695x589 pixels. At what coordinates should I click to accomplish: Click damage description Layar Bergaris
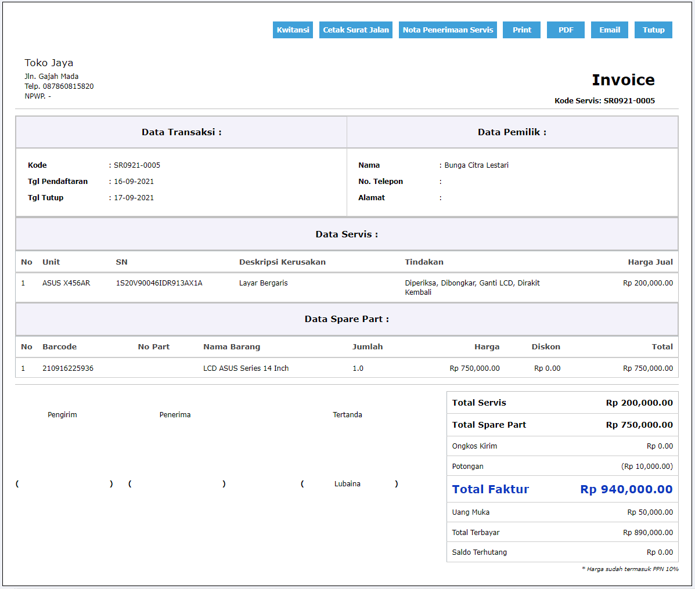(x=263, y=283)
